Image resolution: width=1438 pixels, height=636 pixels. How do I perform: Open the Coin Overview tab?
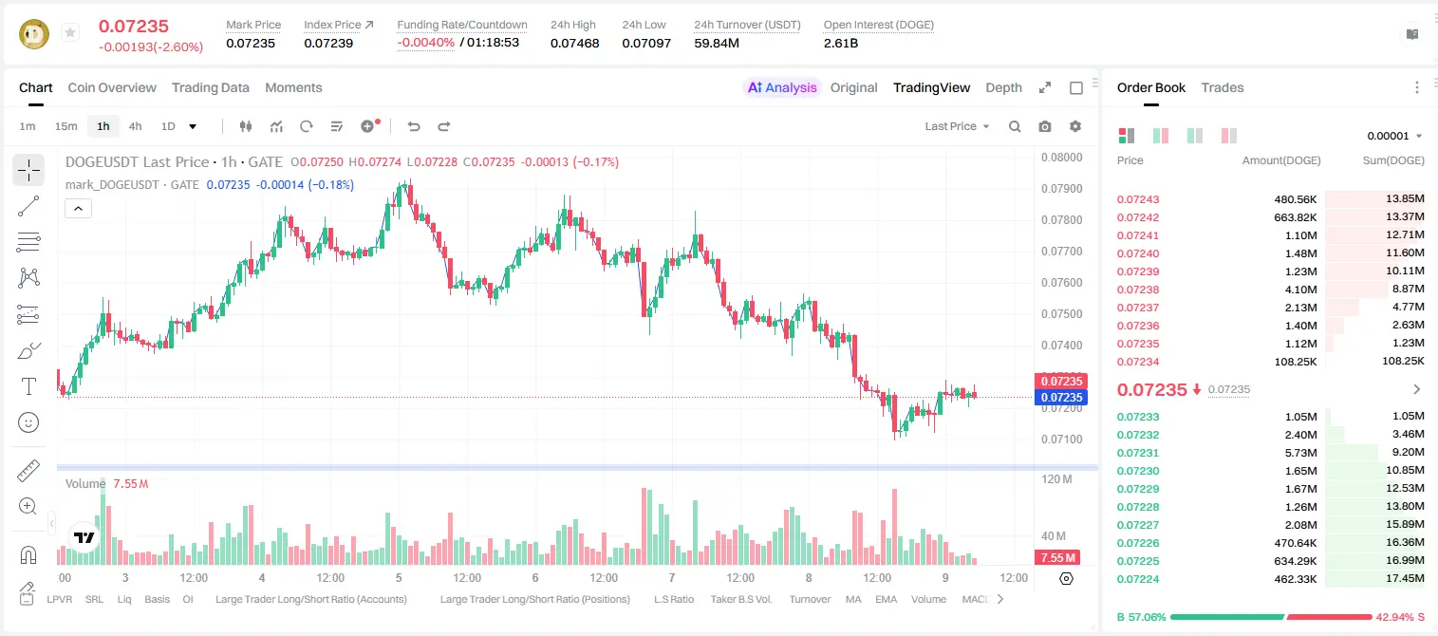pos(112,87)
